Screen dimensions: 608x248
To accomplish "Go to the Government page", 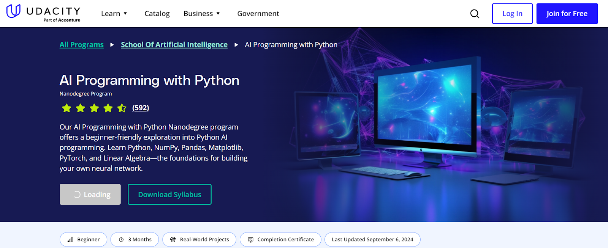I will point(258,14).
